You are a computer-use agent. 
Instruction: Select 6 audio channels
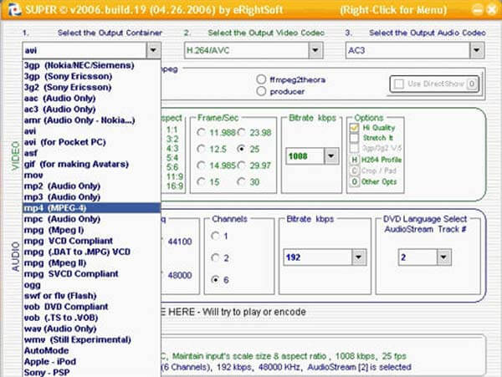click(216, 280)
